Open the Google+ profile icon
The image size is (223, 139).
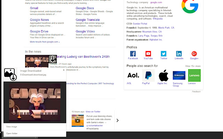pyautogui.click(x=194, y=54)
